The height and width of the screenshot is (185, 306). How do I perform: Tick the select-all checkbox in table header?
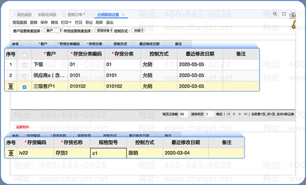pos(24,55)
